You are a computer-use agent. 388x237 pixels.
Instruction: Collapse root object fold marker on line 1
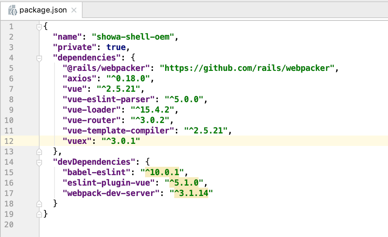(39, 27)
